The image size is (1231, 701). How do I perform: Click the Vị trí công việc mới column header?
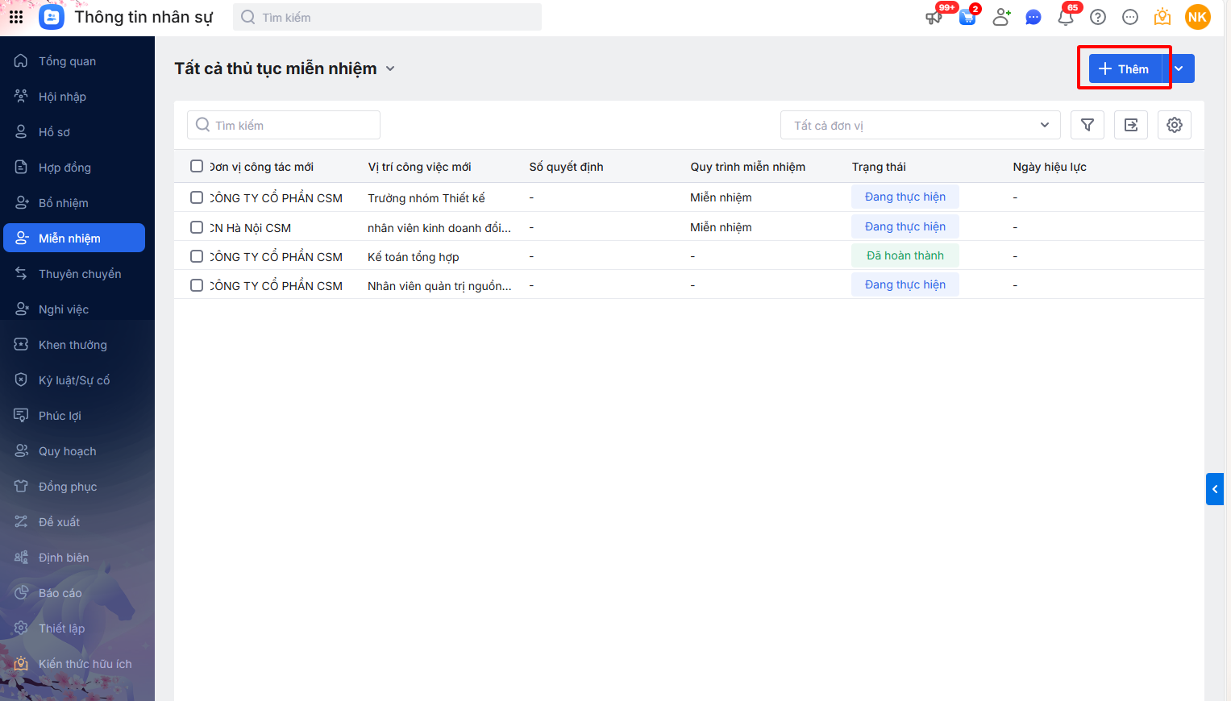point(419,167)
